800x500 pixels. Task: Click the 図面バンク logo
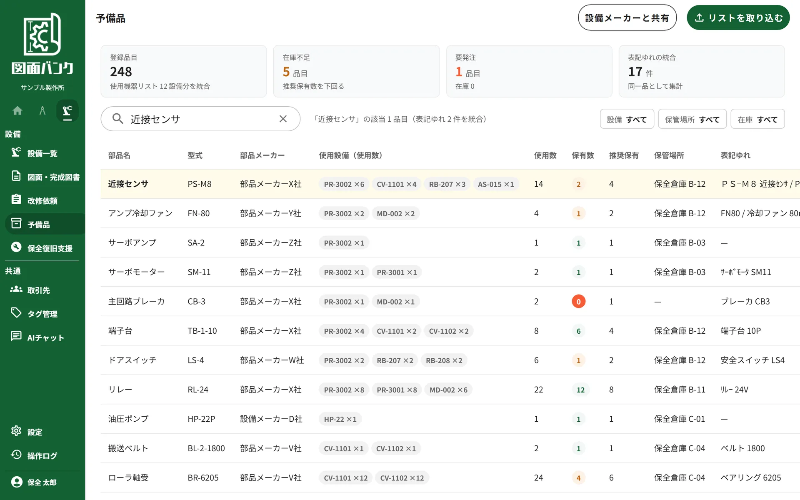(x=42, y=44)
